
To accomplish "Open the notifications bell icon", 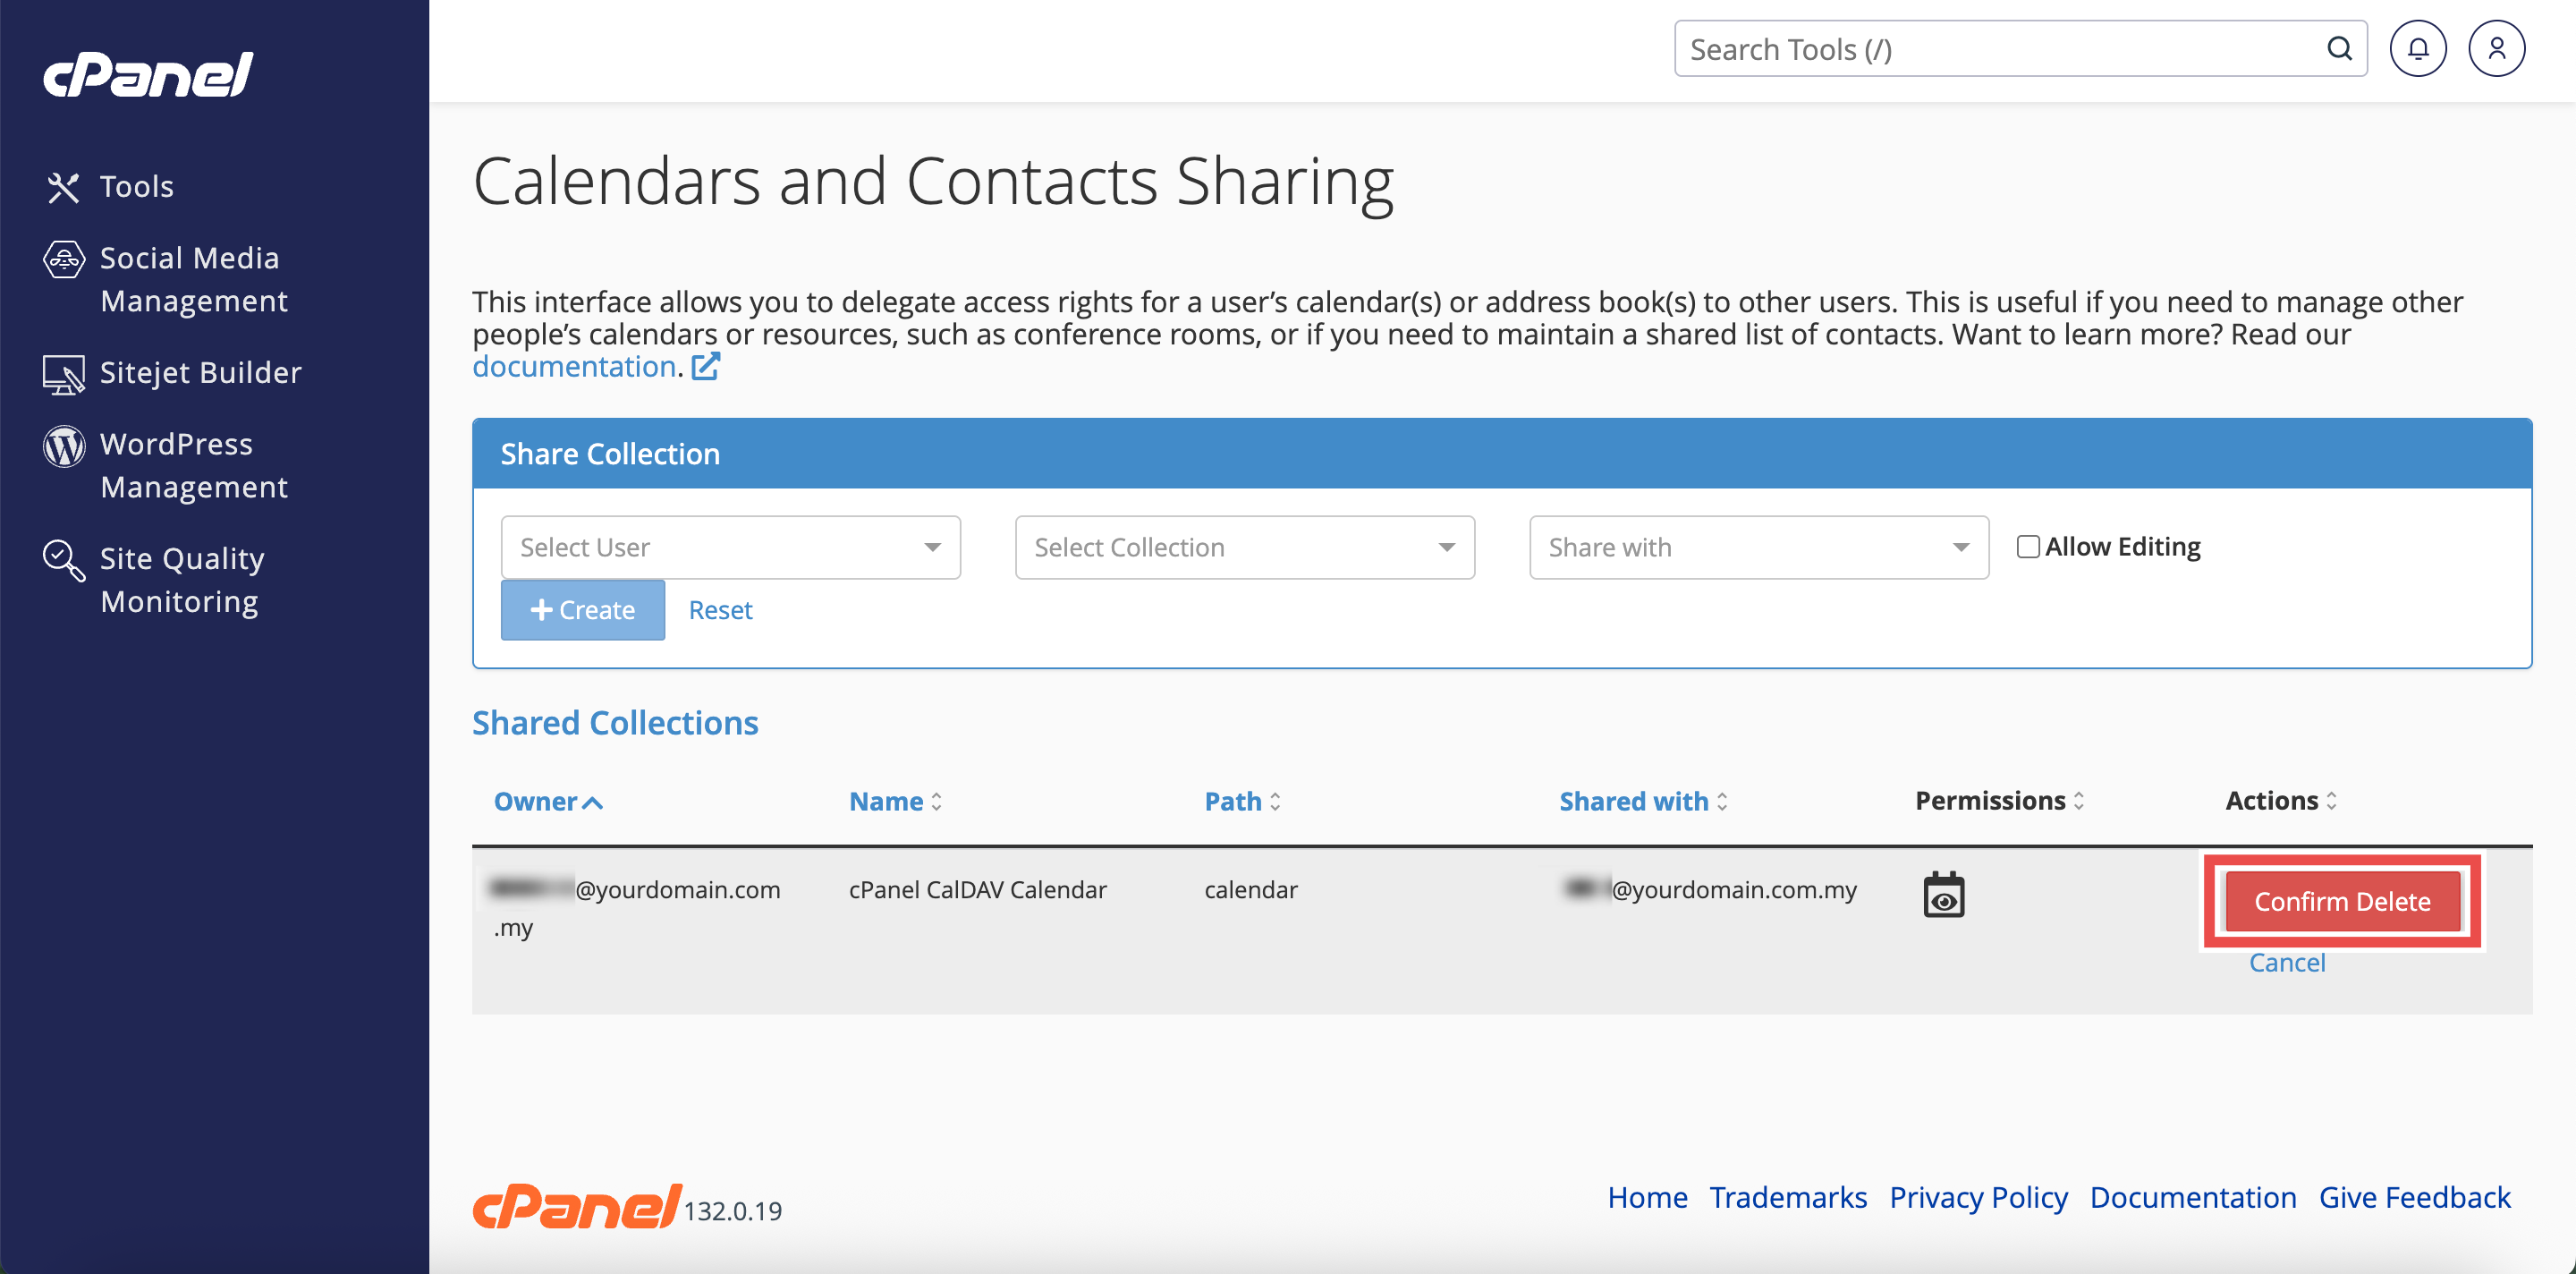I will (2417, 49).
